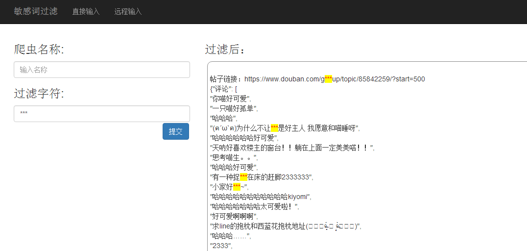Click the 过滤字符 input containing ***
527x251 pixels.
pos(101,114)
